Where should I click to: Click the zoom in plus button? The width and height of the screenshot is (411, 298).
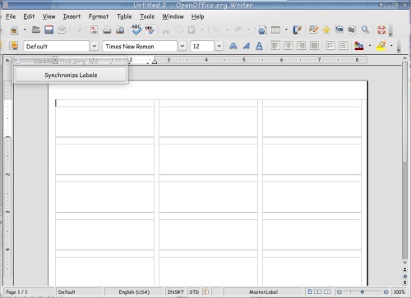[x=386, y=292]
